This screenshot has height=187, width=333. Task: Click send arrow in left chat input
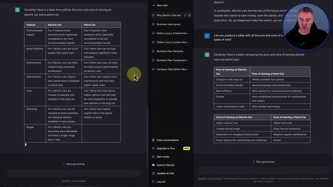click(136, 173)
